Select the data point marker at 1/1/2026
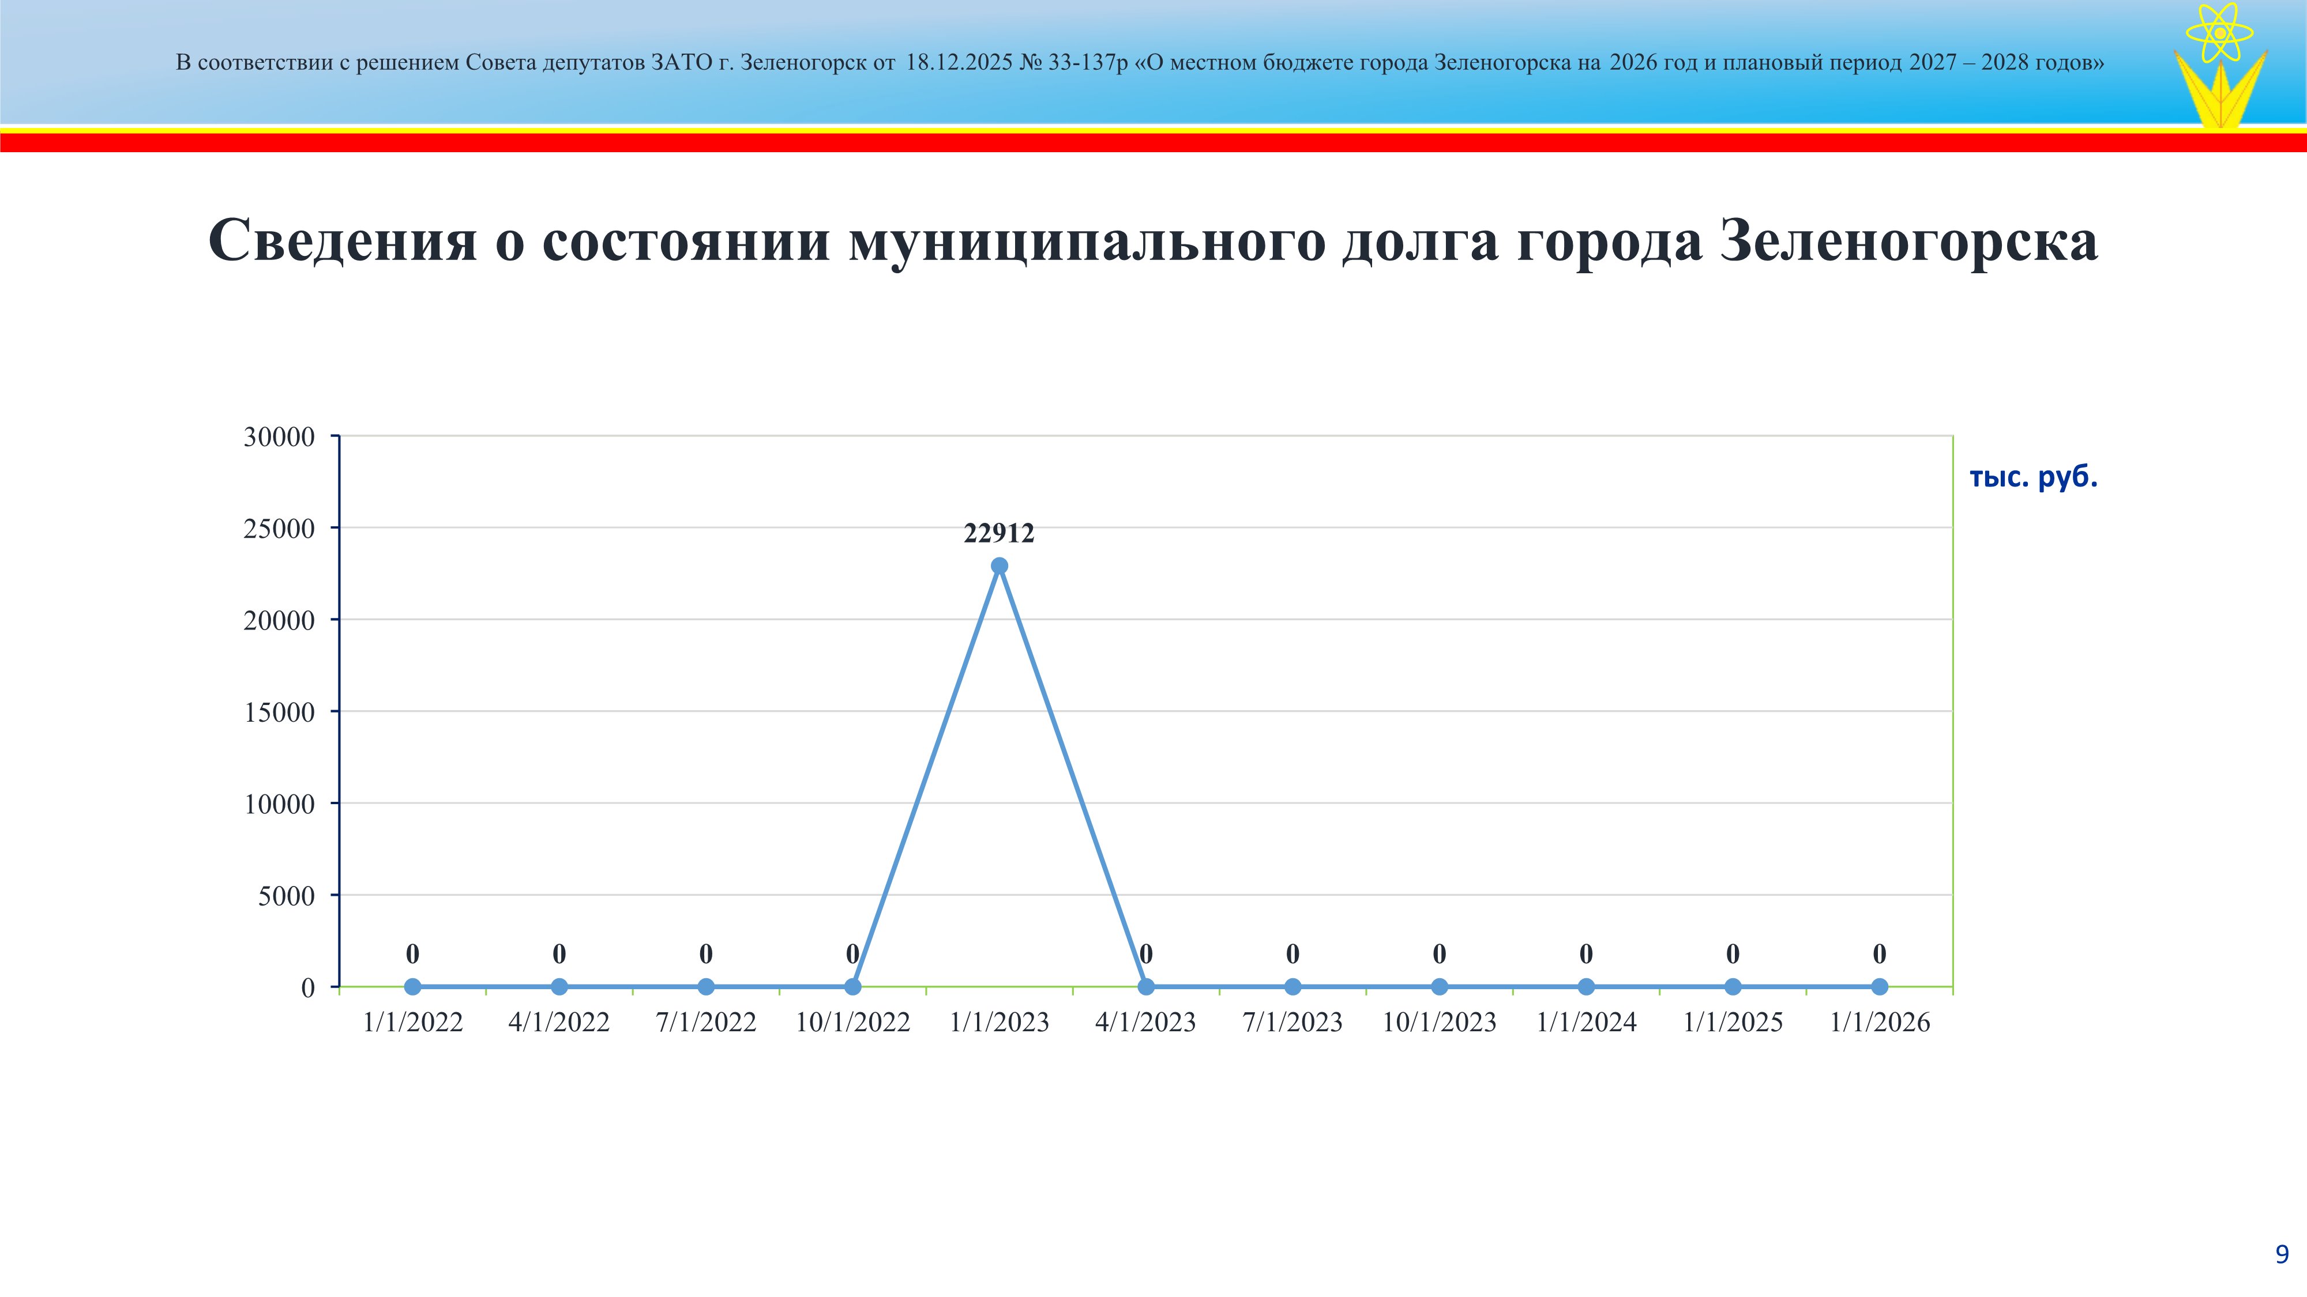2307x1297 pixels. pos(1879,986)
